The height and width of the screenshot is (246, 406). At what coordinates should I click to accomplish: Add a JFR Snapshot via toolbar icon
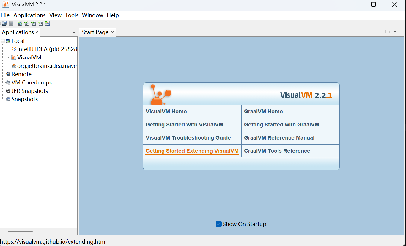40,23
